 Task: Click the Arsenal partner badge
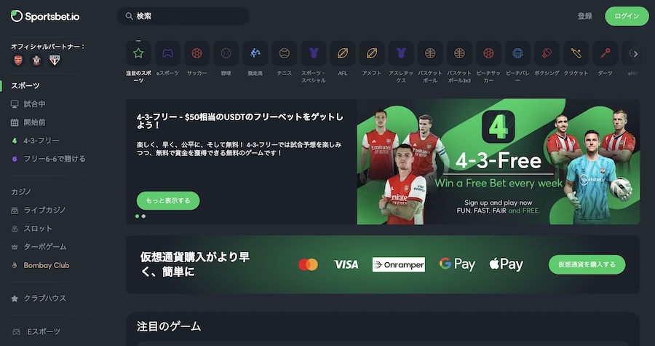(x=18, y=60)
